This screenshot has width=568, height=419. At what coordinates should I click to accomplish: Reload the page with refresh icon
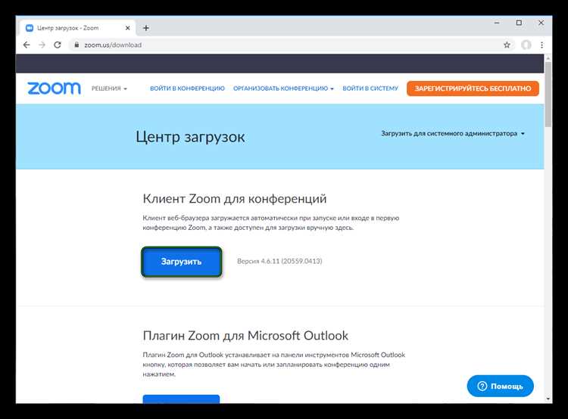pos(58,45)
